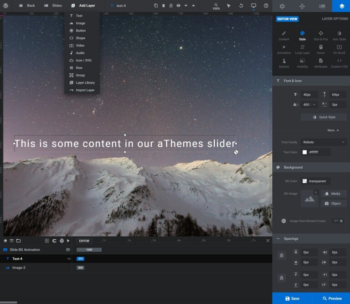Click the WordPress logo icon

point(6,5)
